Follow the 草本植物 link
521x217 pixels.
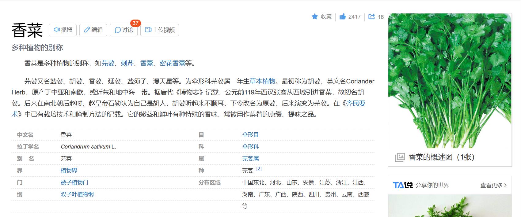coord(262,81)
